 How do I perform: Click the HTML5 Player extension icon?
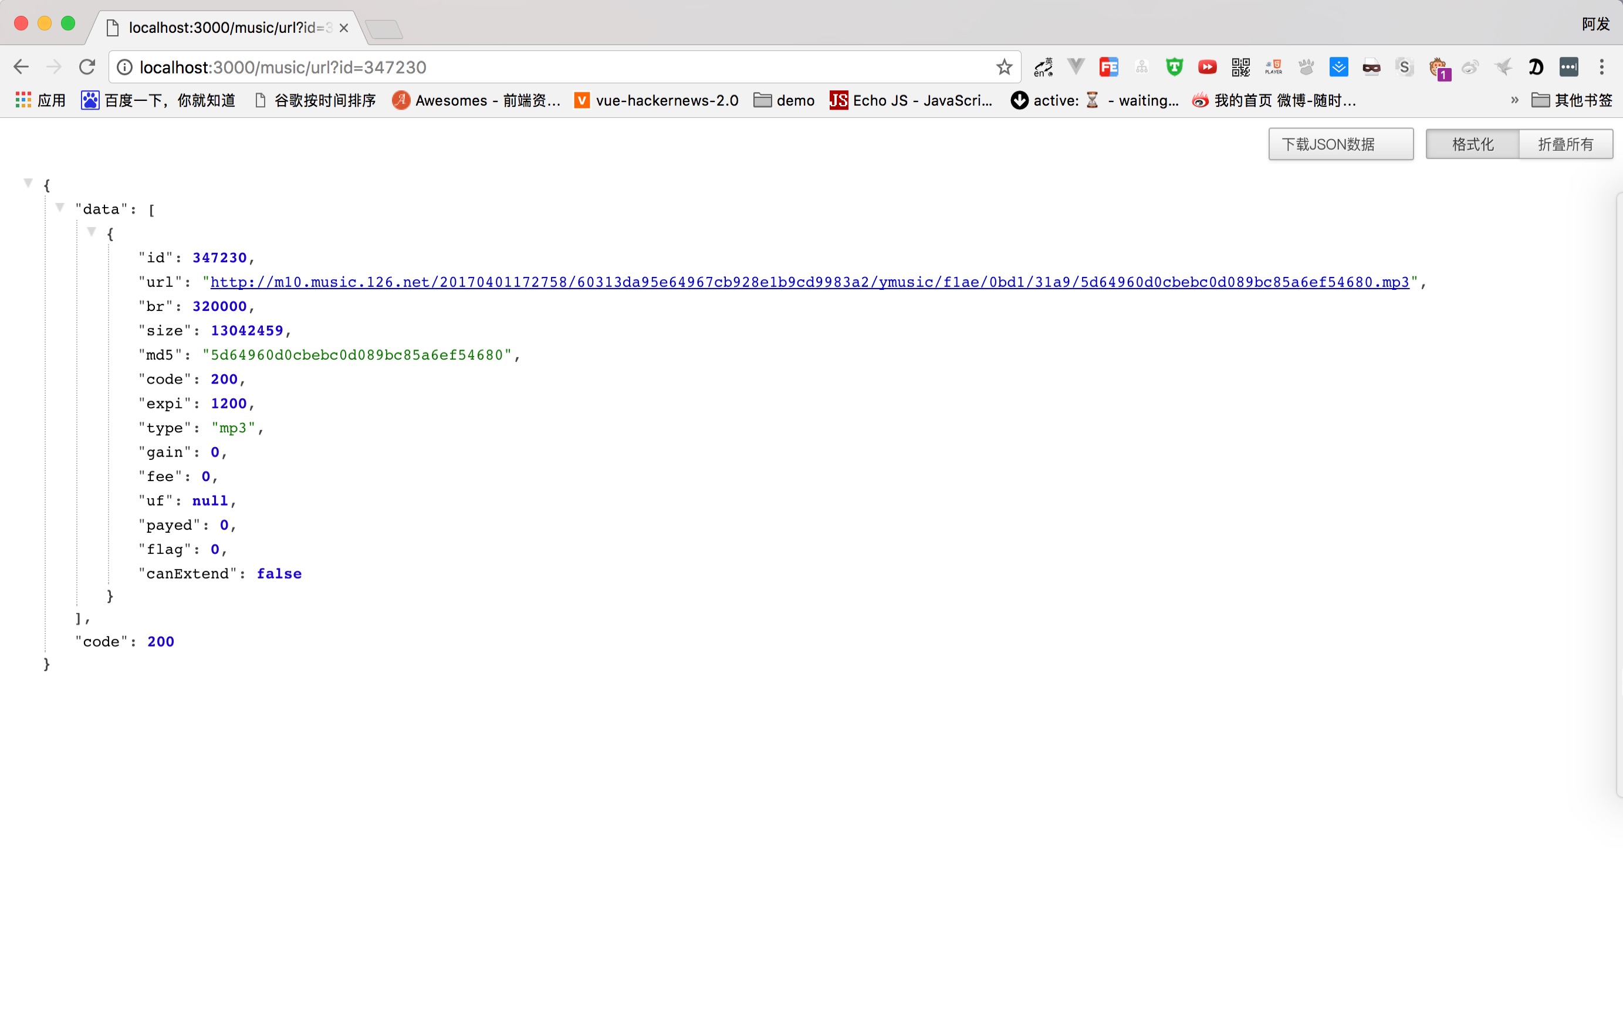click(1273, 67)
